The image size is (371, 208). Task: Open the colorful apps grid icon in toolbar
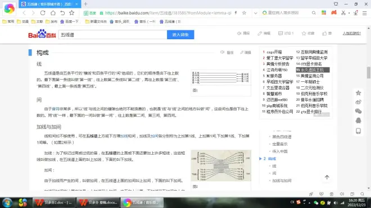tap(324, 13)
